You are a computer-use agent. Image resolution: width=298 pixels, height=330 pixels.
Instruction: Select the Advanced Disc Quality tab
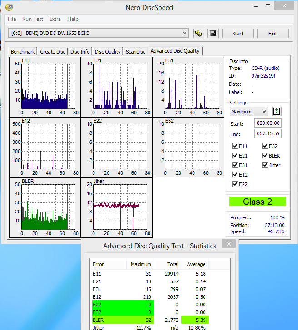click(175, 51)
